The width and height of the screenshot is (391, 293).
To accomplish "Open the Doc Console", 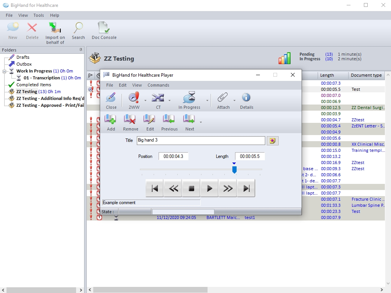I will (x=104, y=31).
